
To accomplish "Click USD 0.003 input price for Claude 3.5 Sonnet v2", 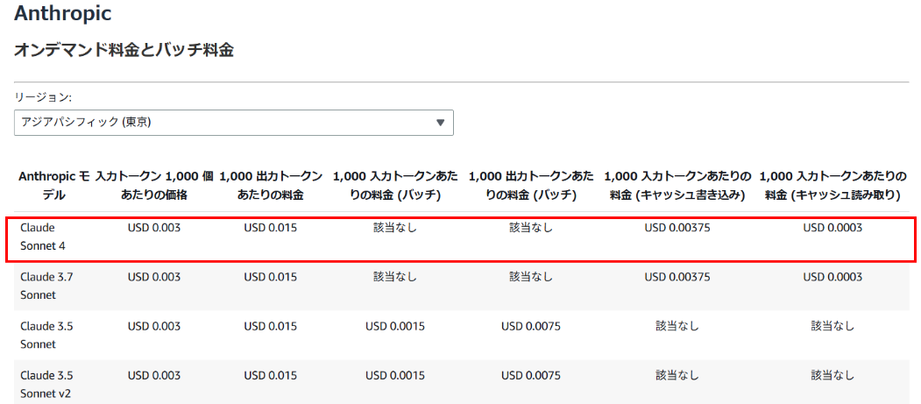I will (154, 374).
